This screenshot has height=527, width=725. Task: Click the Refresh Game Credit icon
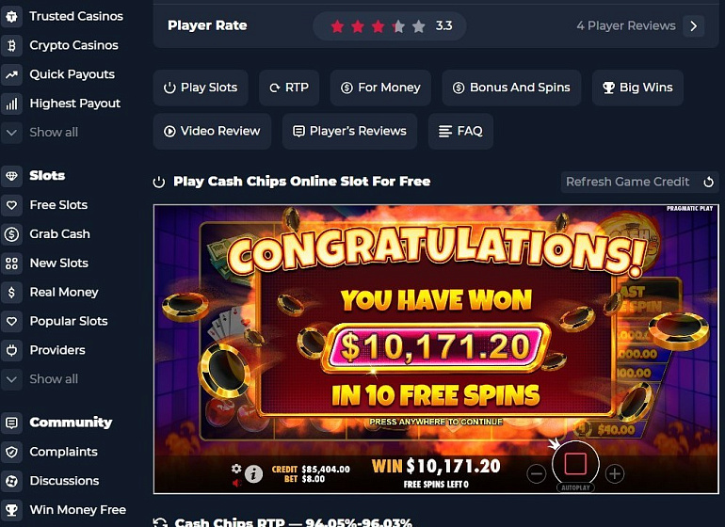point(708,182)
